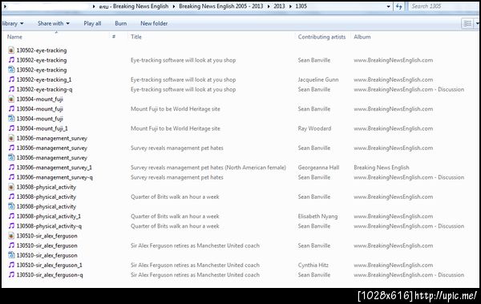
Task: Click the blue web page icon for 130502-eye-tracking
Action: tap(11, 70)
